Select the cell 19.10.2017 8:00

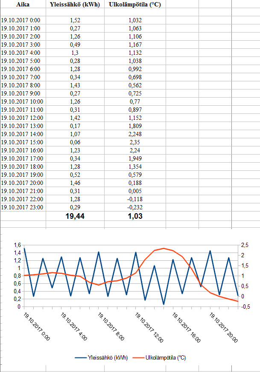(23, 85)
